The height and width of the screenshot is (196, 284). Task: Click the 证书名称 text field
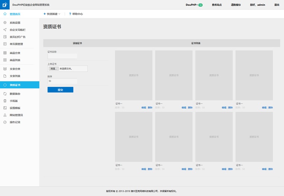click(62, 56)
